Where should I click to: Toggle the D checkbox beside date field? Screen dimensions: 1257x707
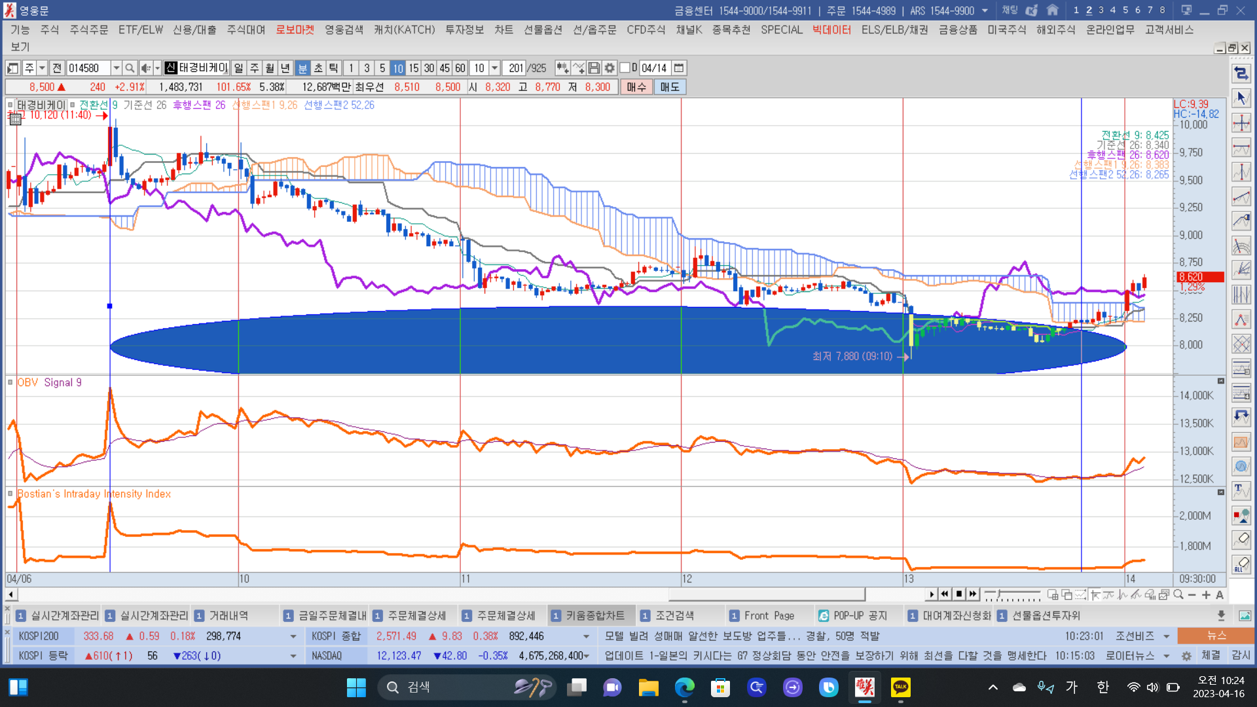[x=625, y=68]
